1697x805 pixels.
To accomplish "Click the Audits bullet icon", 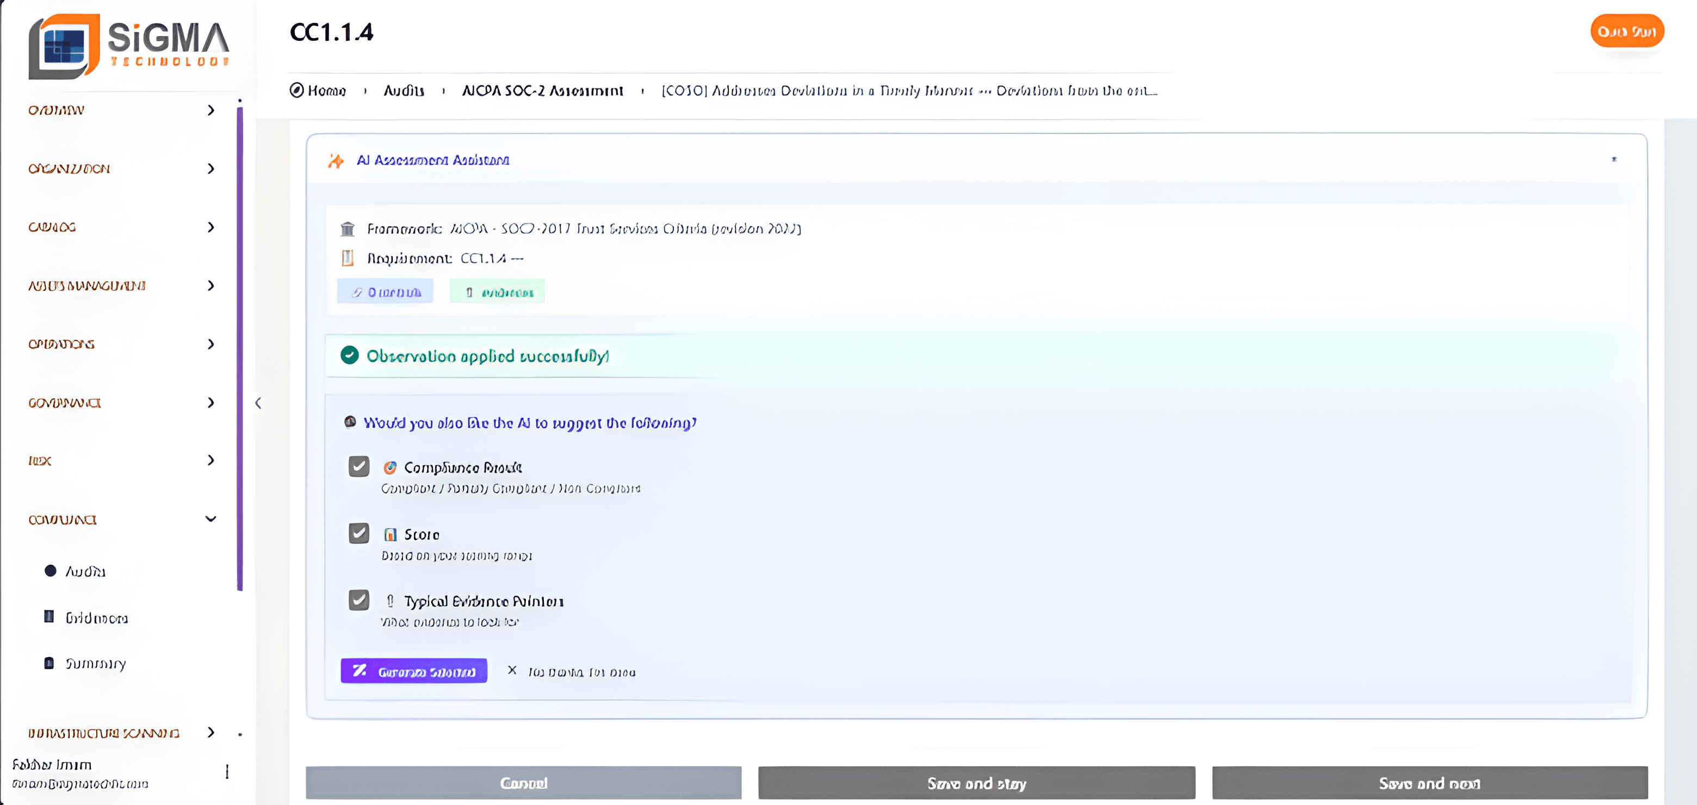I will click(50, 571).
